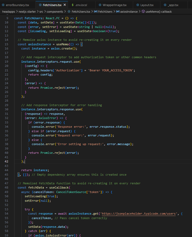Expand the 'nextjs-starter' breadcrumb segment
Screen dimensions: 192x237
click(x=27, y=12)
